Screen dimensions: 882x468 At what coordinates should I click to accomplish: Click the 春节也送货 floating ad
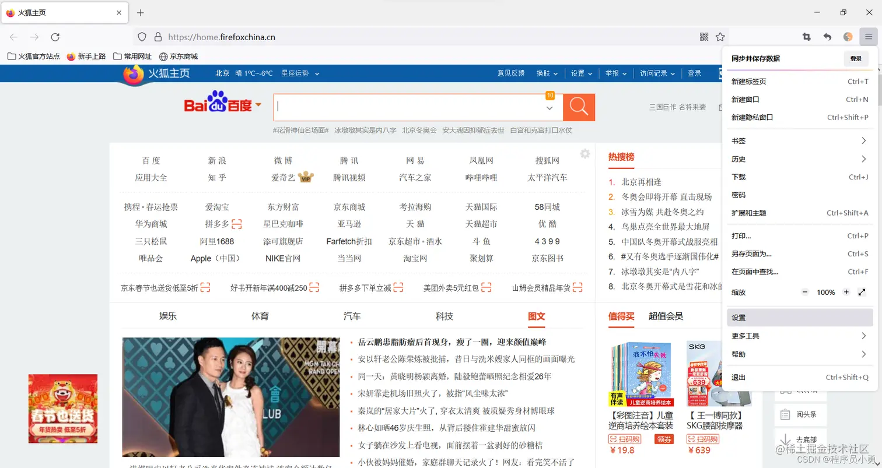63,409
